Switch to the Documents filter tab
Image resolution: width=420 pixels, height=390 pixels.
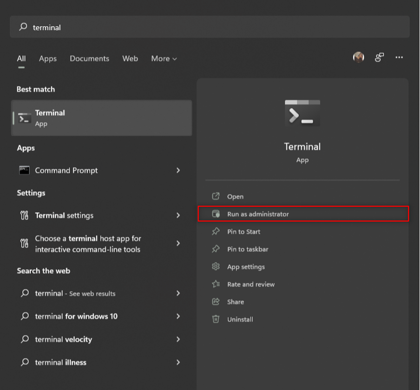tap(89, 58)
